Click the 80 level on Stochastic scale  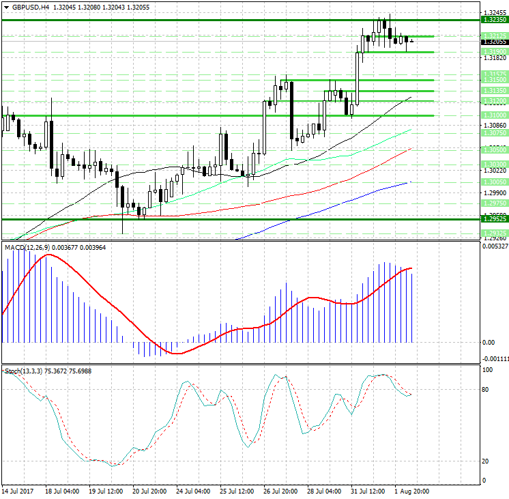(x=486, y=390)
